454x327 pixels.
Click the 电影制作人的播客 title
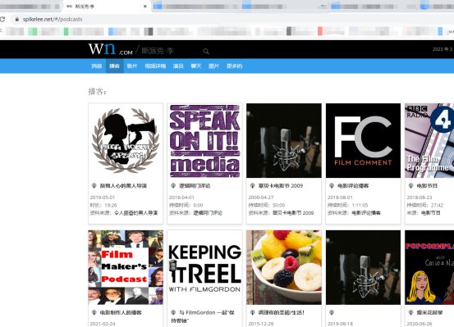click(x=121, y=312)
